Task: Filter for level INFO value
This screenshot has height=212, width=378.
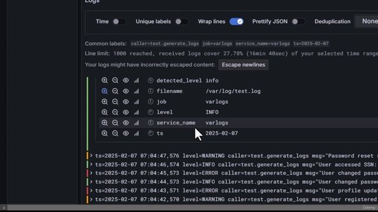Action: 105,112
